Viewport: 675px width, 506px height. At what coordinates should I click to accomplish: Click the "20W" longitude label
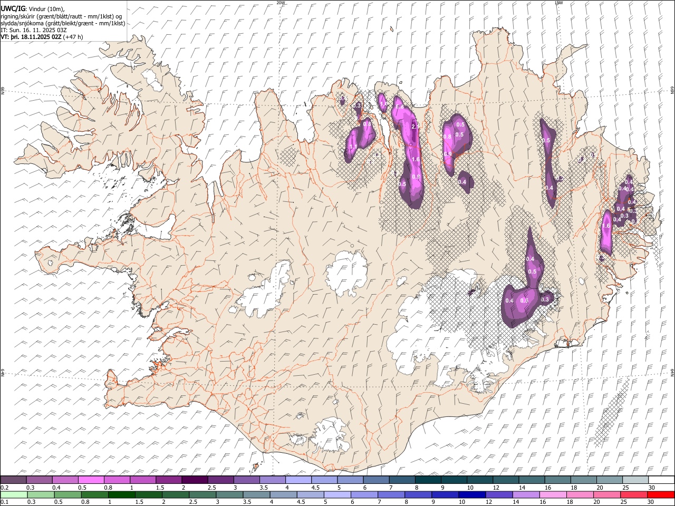pos(281,3)
